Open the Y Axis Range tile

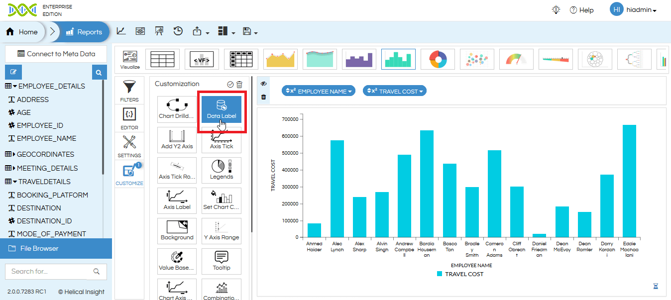[x=222, y=231]
